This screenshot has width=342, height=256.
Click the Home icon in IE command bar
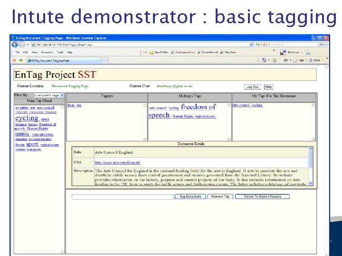coord(264,60)
